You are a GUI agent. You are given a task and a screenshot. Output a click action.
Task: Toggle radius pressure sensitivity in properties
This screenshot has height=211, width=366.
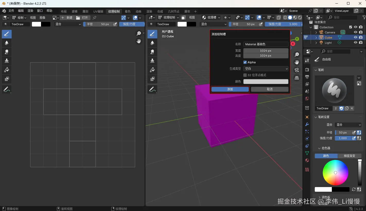pos(354,133)
